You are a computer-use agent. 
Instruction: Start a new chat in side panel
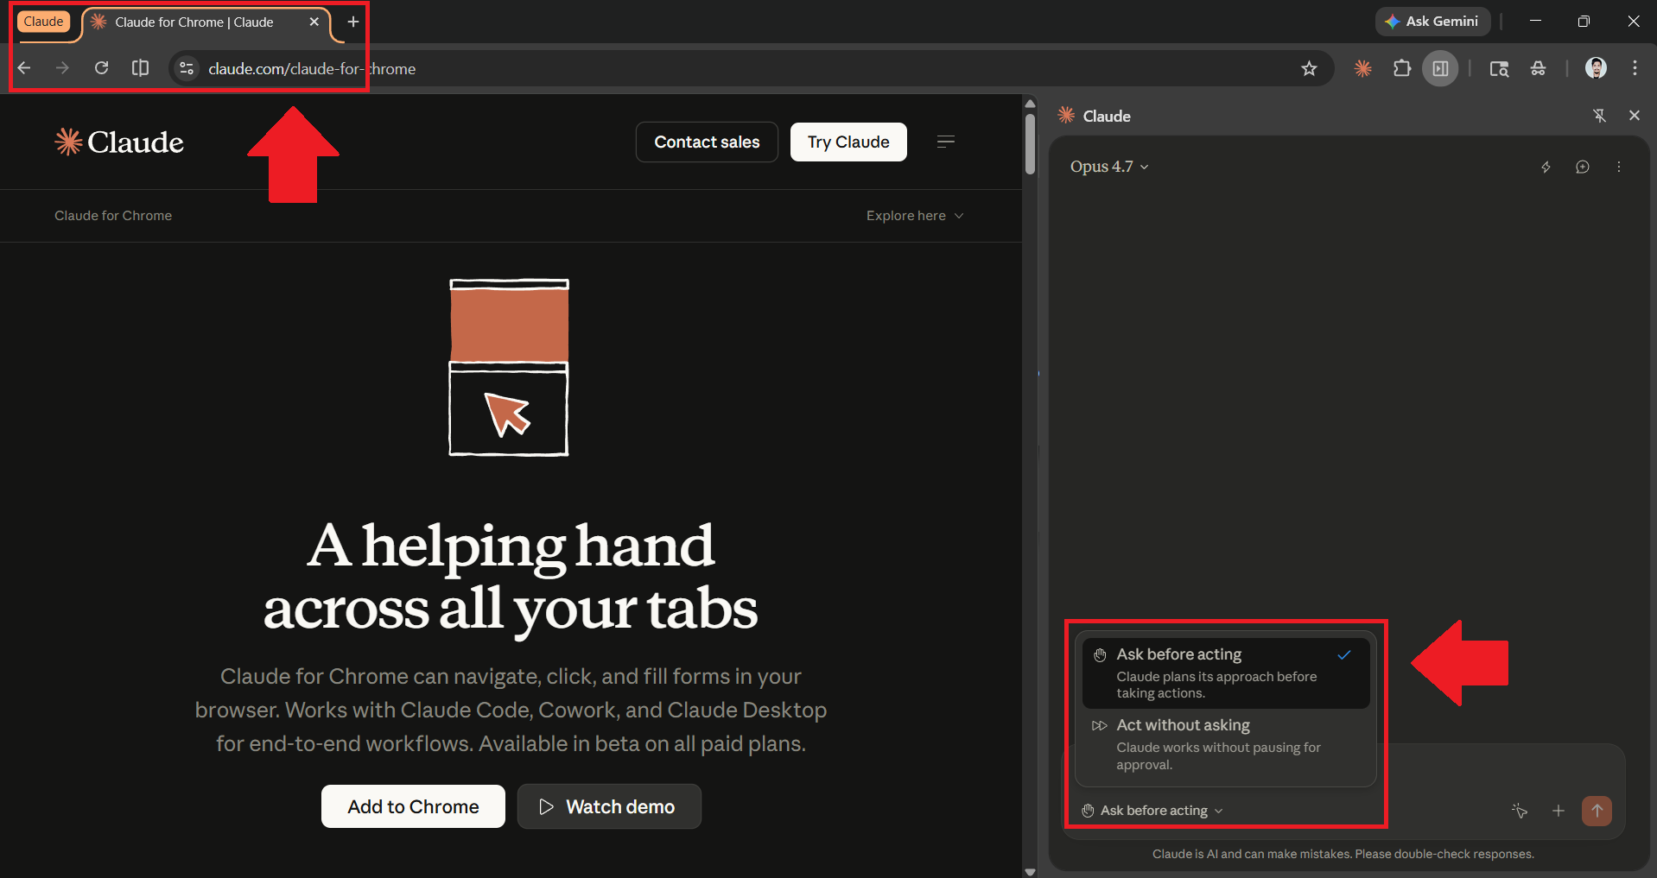1582,167
